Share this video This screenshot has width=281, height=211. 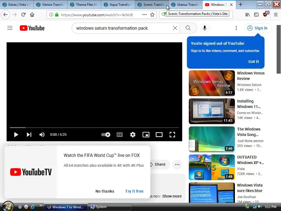[x=159, y=164]
